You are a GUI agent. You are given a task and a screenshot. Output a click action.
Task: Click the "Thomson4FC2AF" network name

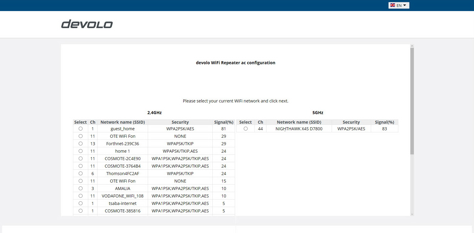pyautogui.click(x=123, y=174)
